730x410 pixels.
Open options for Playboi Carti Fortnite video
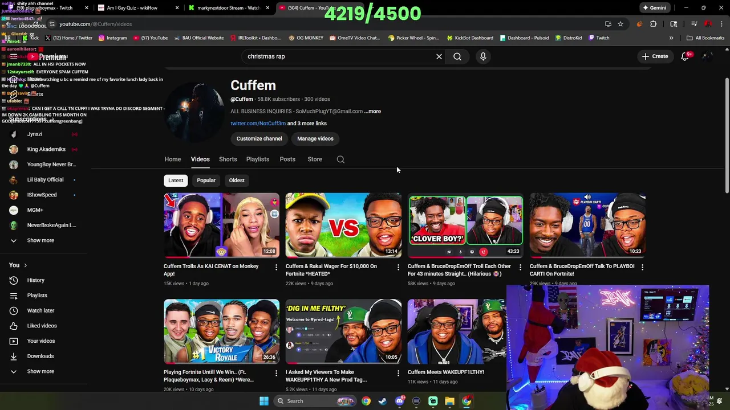click(x=642, y=267)
